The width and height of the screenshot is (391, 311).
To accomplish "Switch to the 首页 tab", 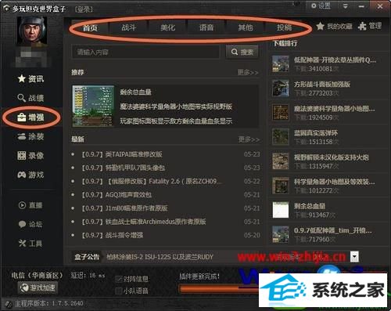I will 90,27.
